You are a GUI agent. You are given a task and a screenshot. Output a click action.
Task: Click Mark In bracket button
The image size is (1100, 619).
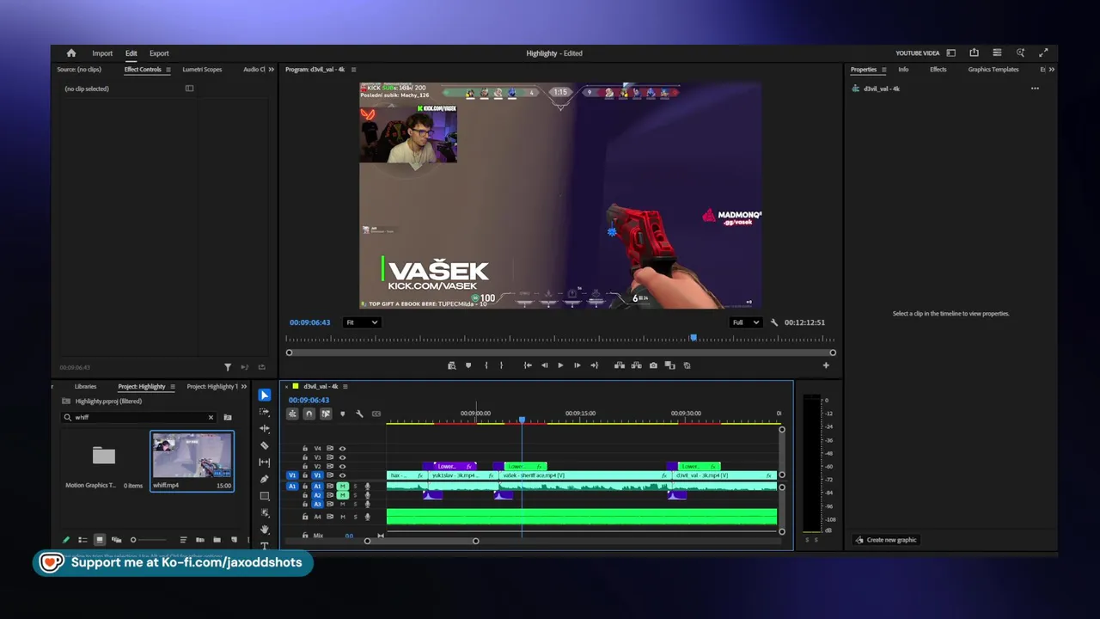(486, 365)
